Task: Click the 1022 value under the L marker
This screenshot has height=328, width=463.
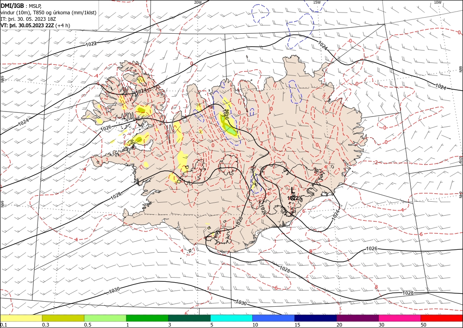Action: 293,198
